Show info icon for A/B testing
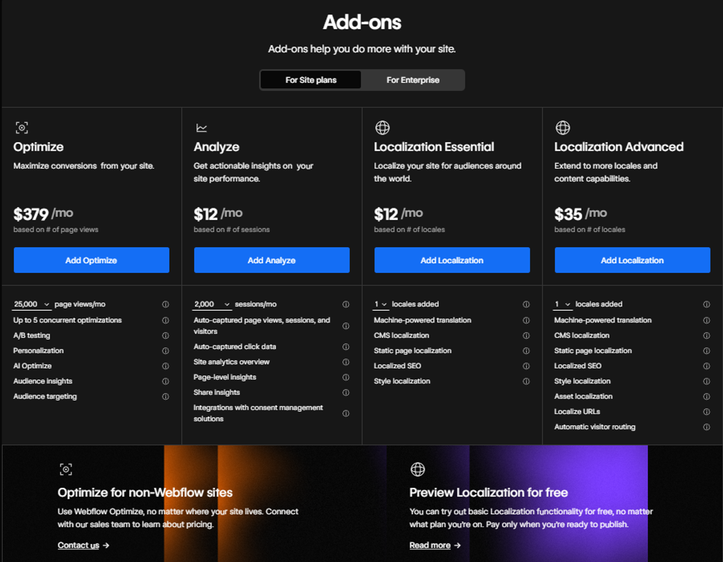Screen dimensions: 723x562 [165, 335]
